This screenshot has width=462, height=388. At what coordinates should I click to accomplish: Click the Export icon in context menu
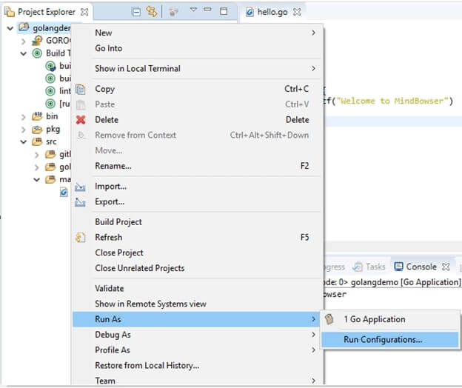(81, 202)
